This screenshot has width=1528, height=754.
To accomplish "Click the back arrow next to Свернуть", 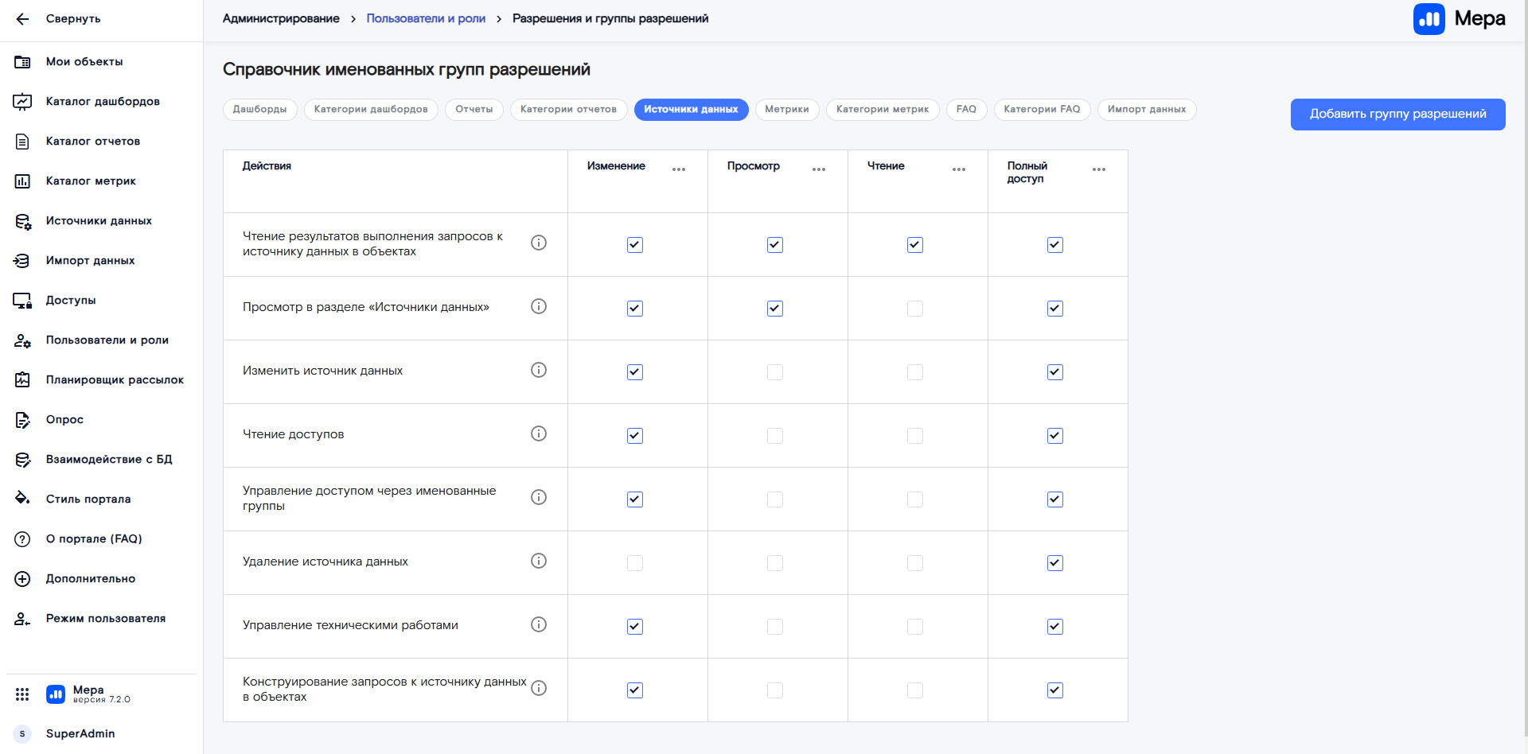I will (22, 19).
